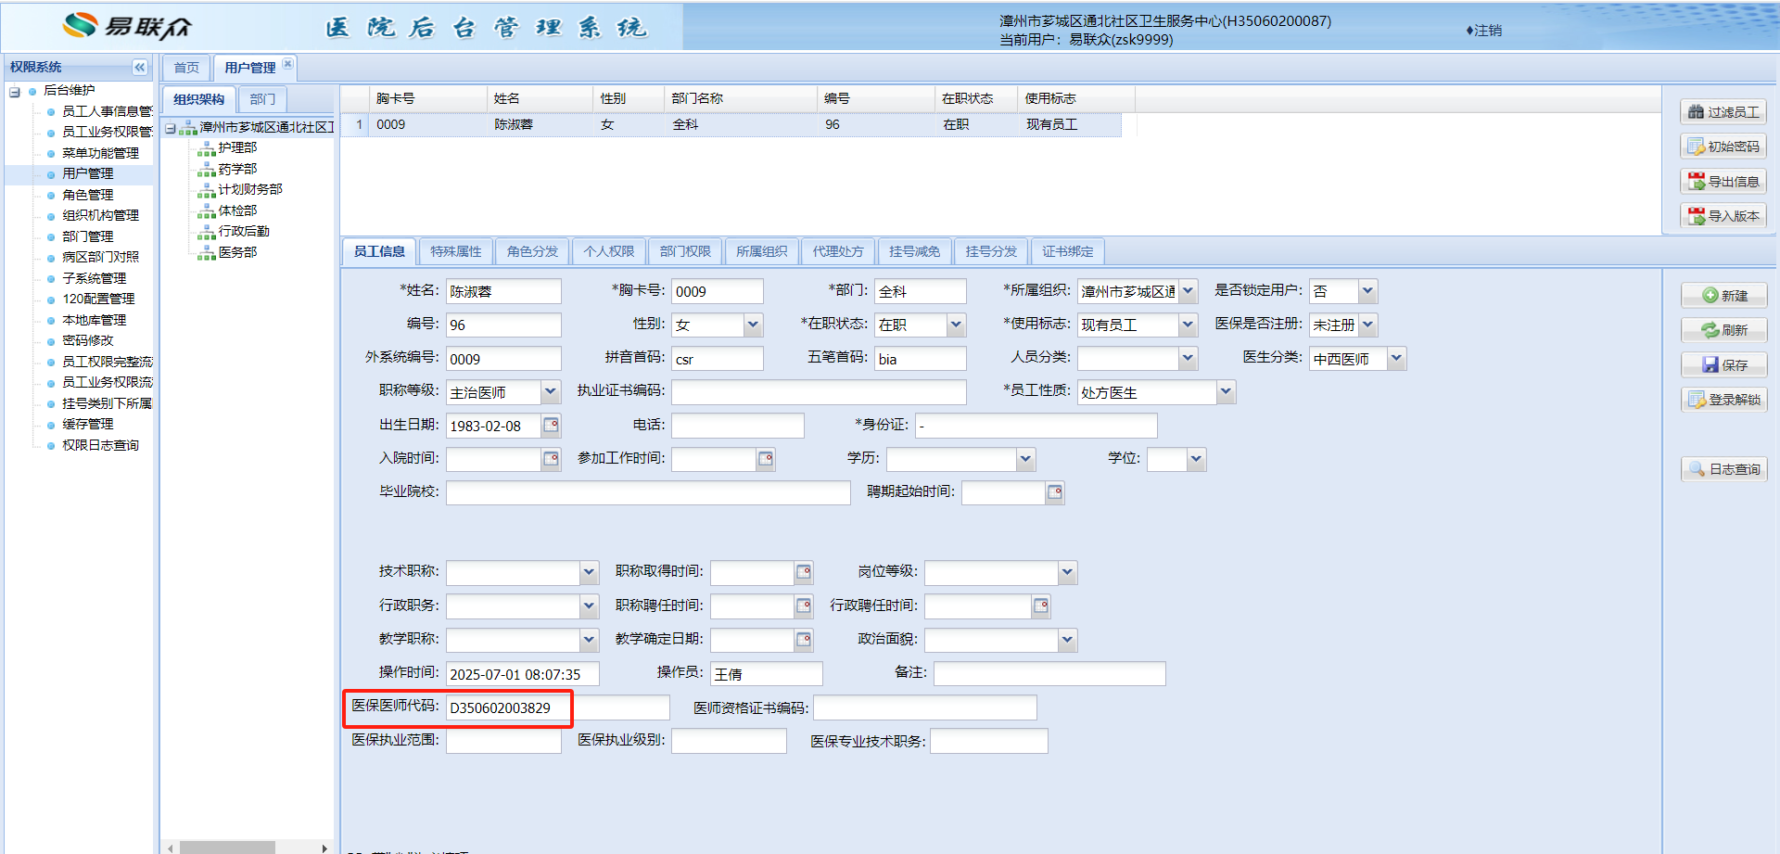The width and height of the screenshot is (1780, 854).
Task: Click the 电话 input field
Action: [x=738, y=426]
